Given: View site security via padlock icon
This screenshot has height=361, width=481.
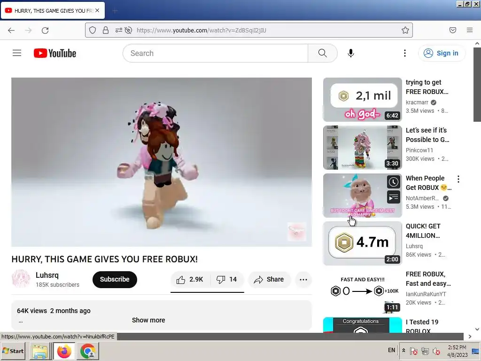Looking at the screenshot, I should click(106, 30).
